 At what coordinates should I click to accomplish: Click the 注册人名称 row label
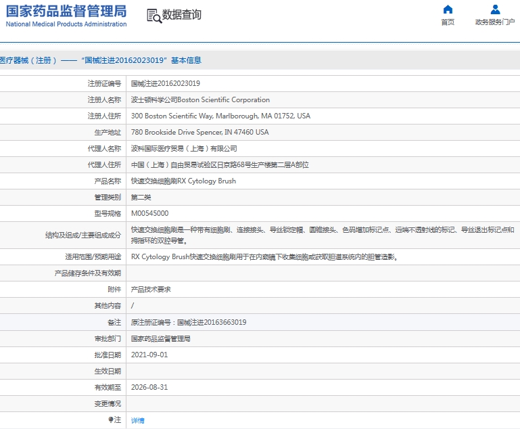coord(104,99)
